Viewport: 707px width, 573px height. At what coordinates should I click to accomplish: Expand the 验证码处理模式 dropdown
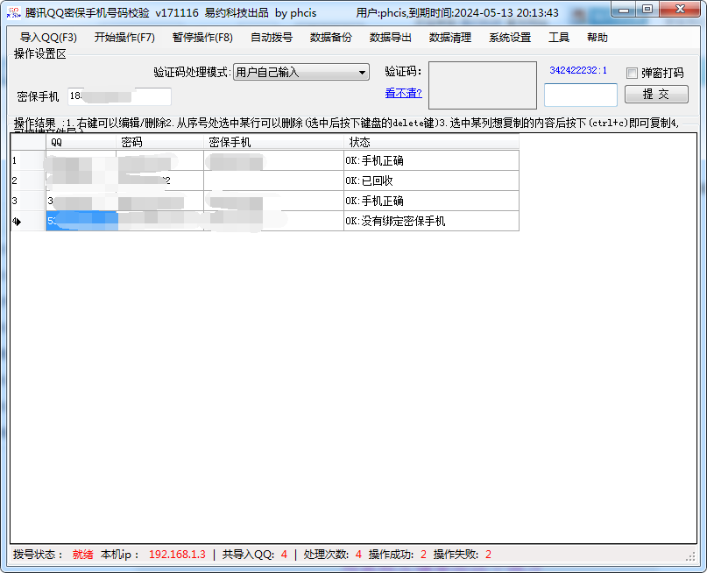tap(301, 72)
